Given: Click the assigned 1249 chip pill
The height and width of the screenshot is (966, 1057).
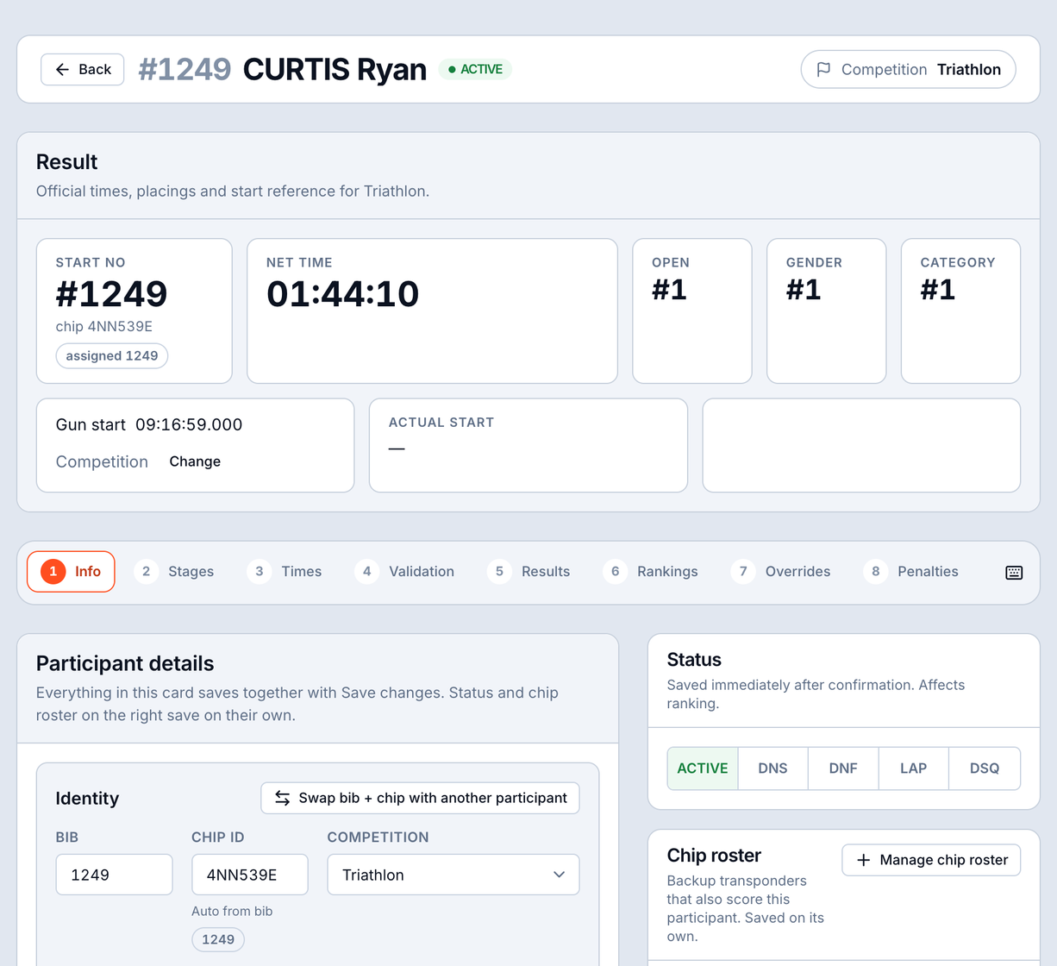Looking at the screenshot, I should [112, 355].
